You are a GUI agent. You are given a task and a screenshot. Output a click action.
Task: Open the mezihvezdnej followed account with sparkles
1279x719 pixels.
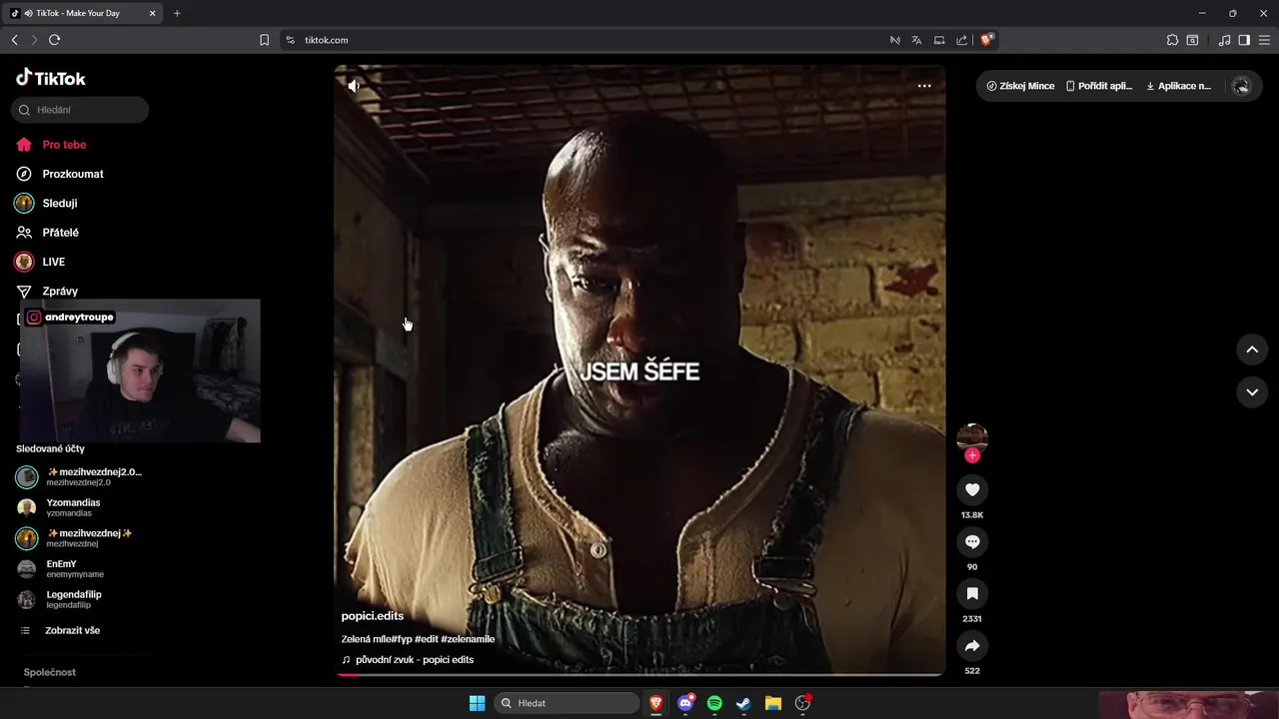75,538
